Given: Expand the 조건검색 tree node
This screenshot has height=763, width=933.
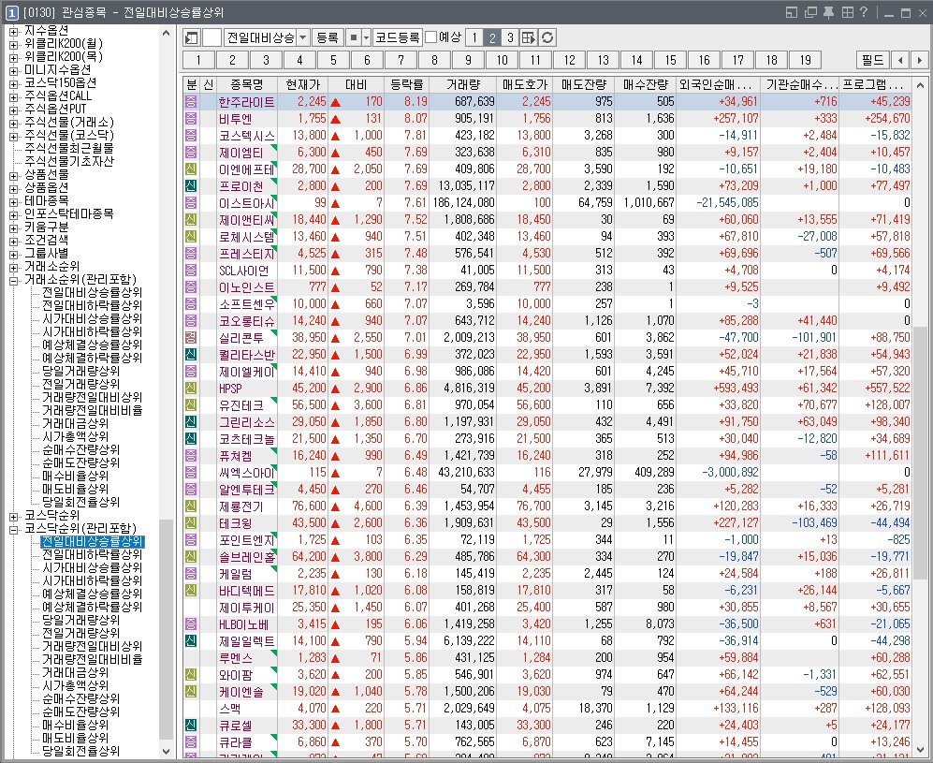Looking at the screenshot, I should point(13,241).
